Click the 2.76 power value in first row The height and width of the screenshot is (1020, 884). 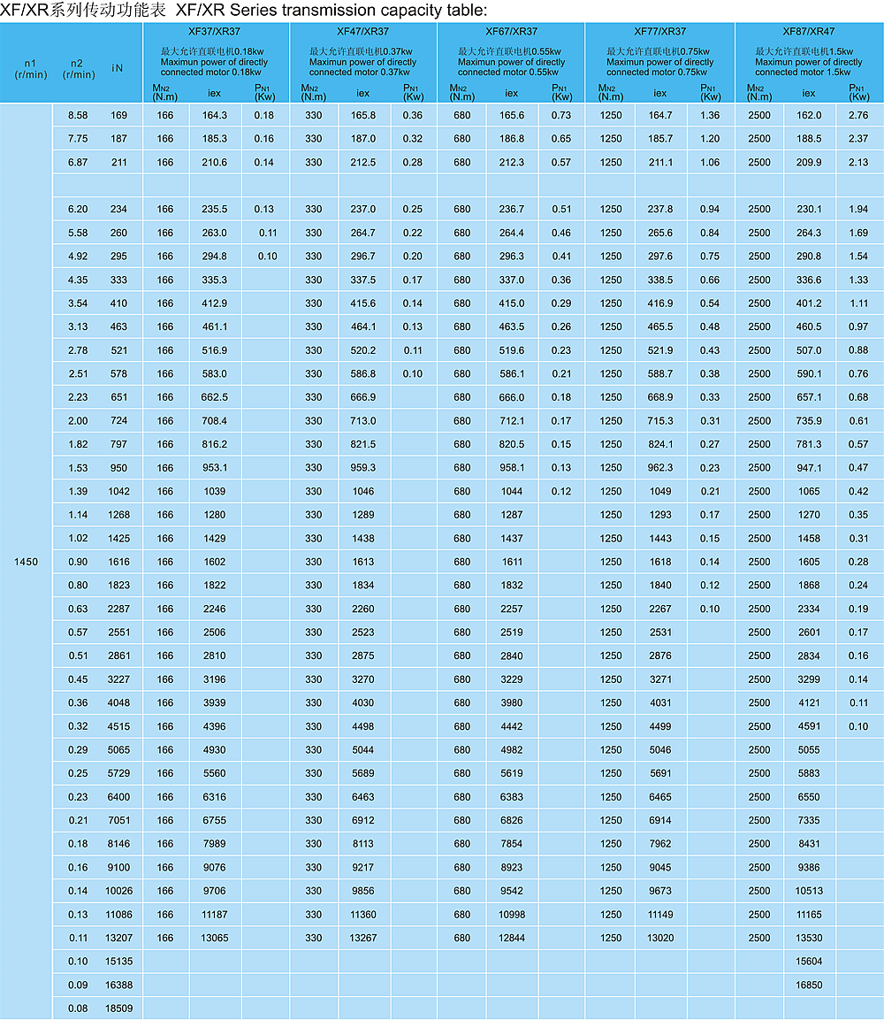pyautogui.click(x=857, y=115)
